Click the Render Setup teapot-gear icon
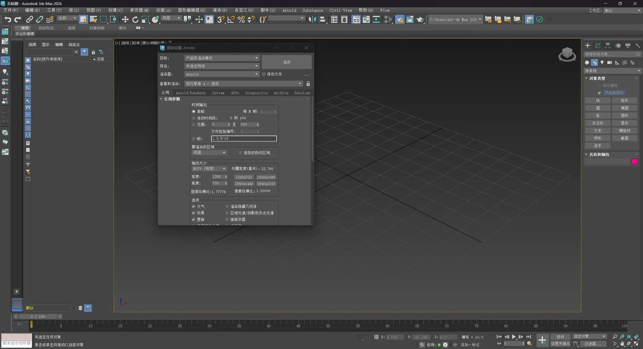Screen dimensions: 643x349 (399, 19)
